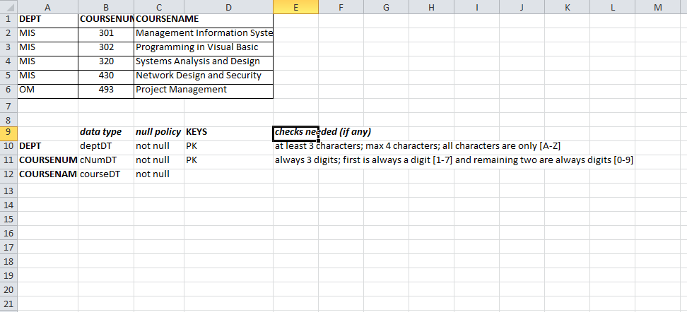
Task: Select column K header
Action: pyautogui.click(x=567, y=6)
